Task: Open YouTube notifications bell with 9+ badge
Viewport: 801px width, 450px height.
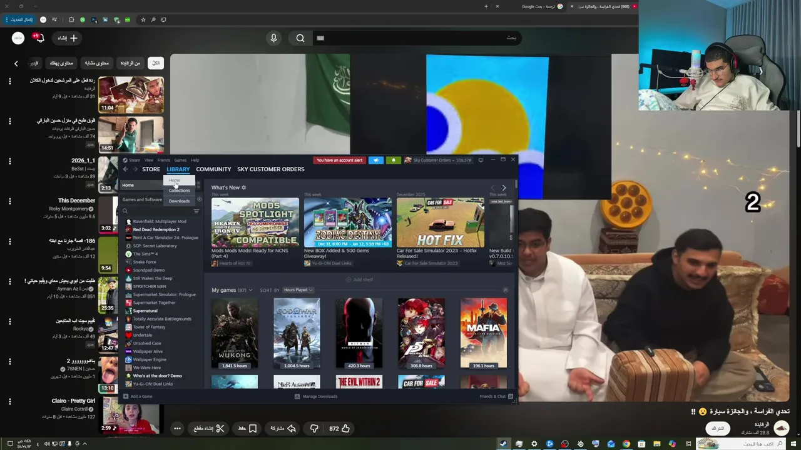Action: [39, 38]
